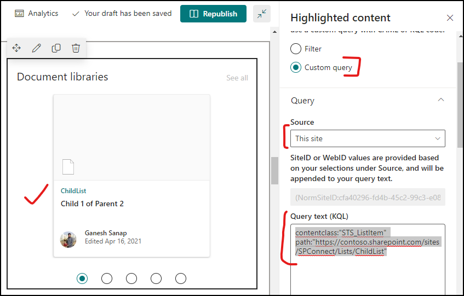Open the Analytics chart icon

[x=19, y=14]
